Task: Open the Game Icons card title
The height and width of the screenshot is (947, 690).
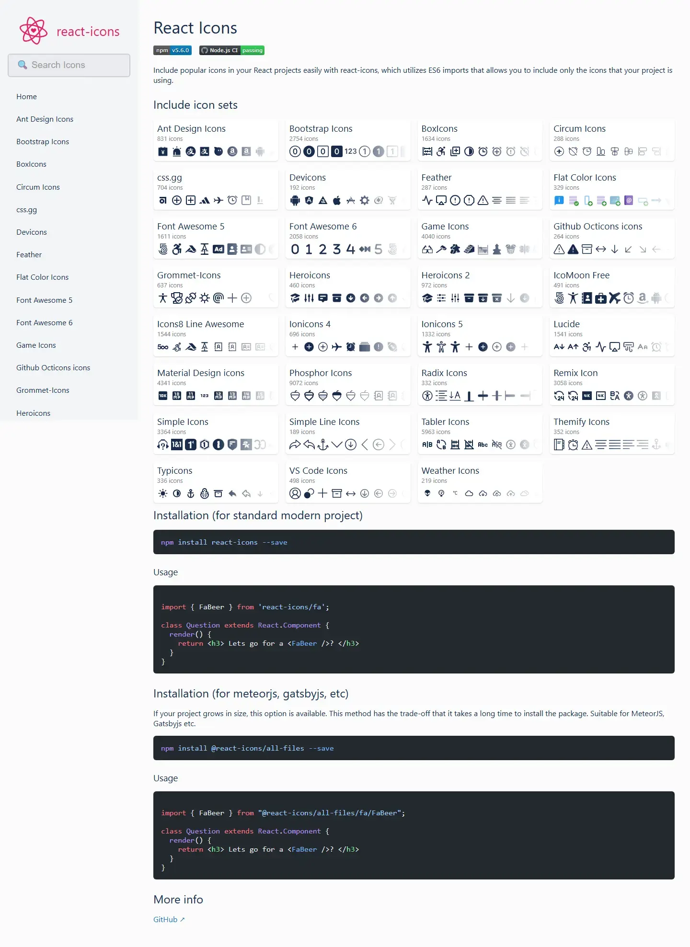Action: (445, 227)
